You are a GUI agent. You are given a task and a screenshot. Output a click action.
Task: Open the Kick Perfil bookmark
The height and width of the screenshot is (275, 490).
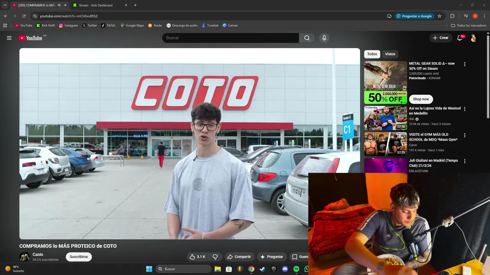click(46, 26)
